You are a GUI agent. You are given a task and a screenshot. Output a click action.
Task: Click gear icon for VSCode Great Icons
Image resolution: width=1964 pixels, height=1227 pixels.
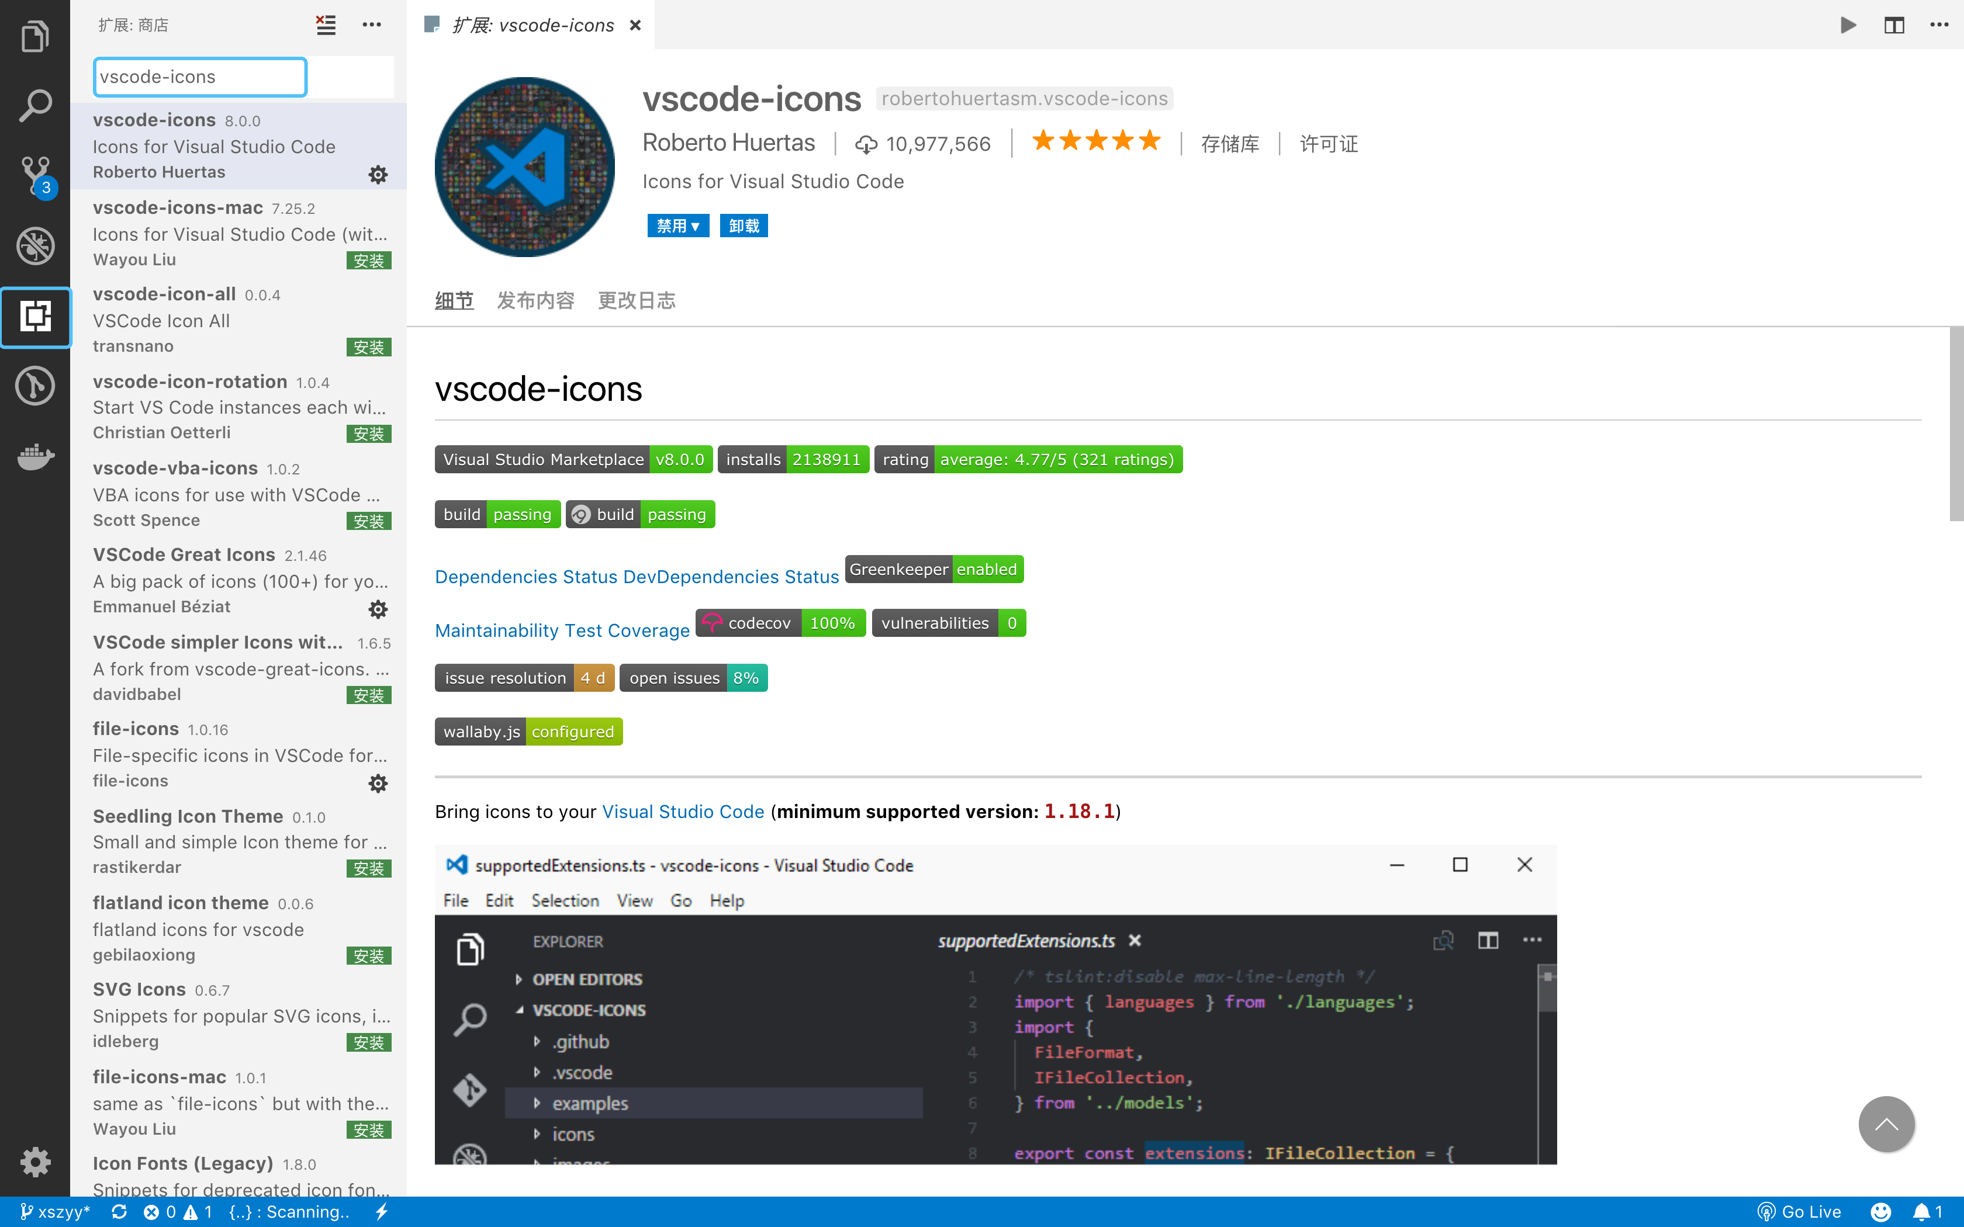coord(378,609)
